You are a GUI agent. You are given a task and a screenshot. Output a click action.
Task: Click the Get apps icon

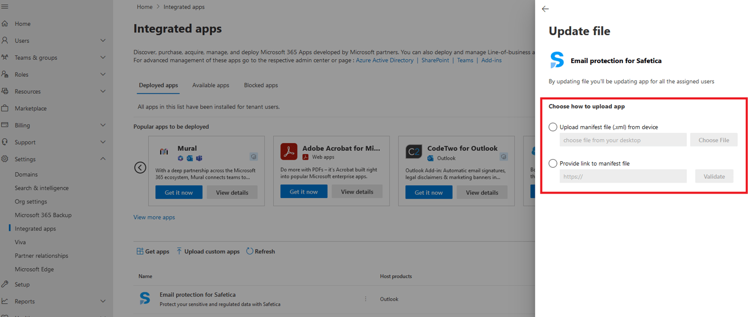[x=141, y=251]
